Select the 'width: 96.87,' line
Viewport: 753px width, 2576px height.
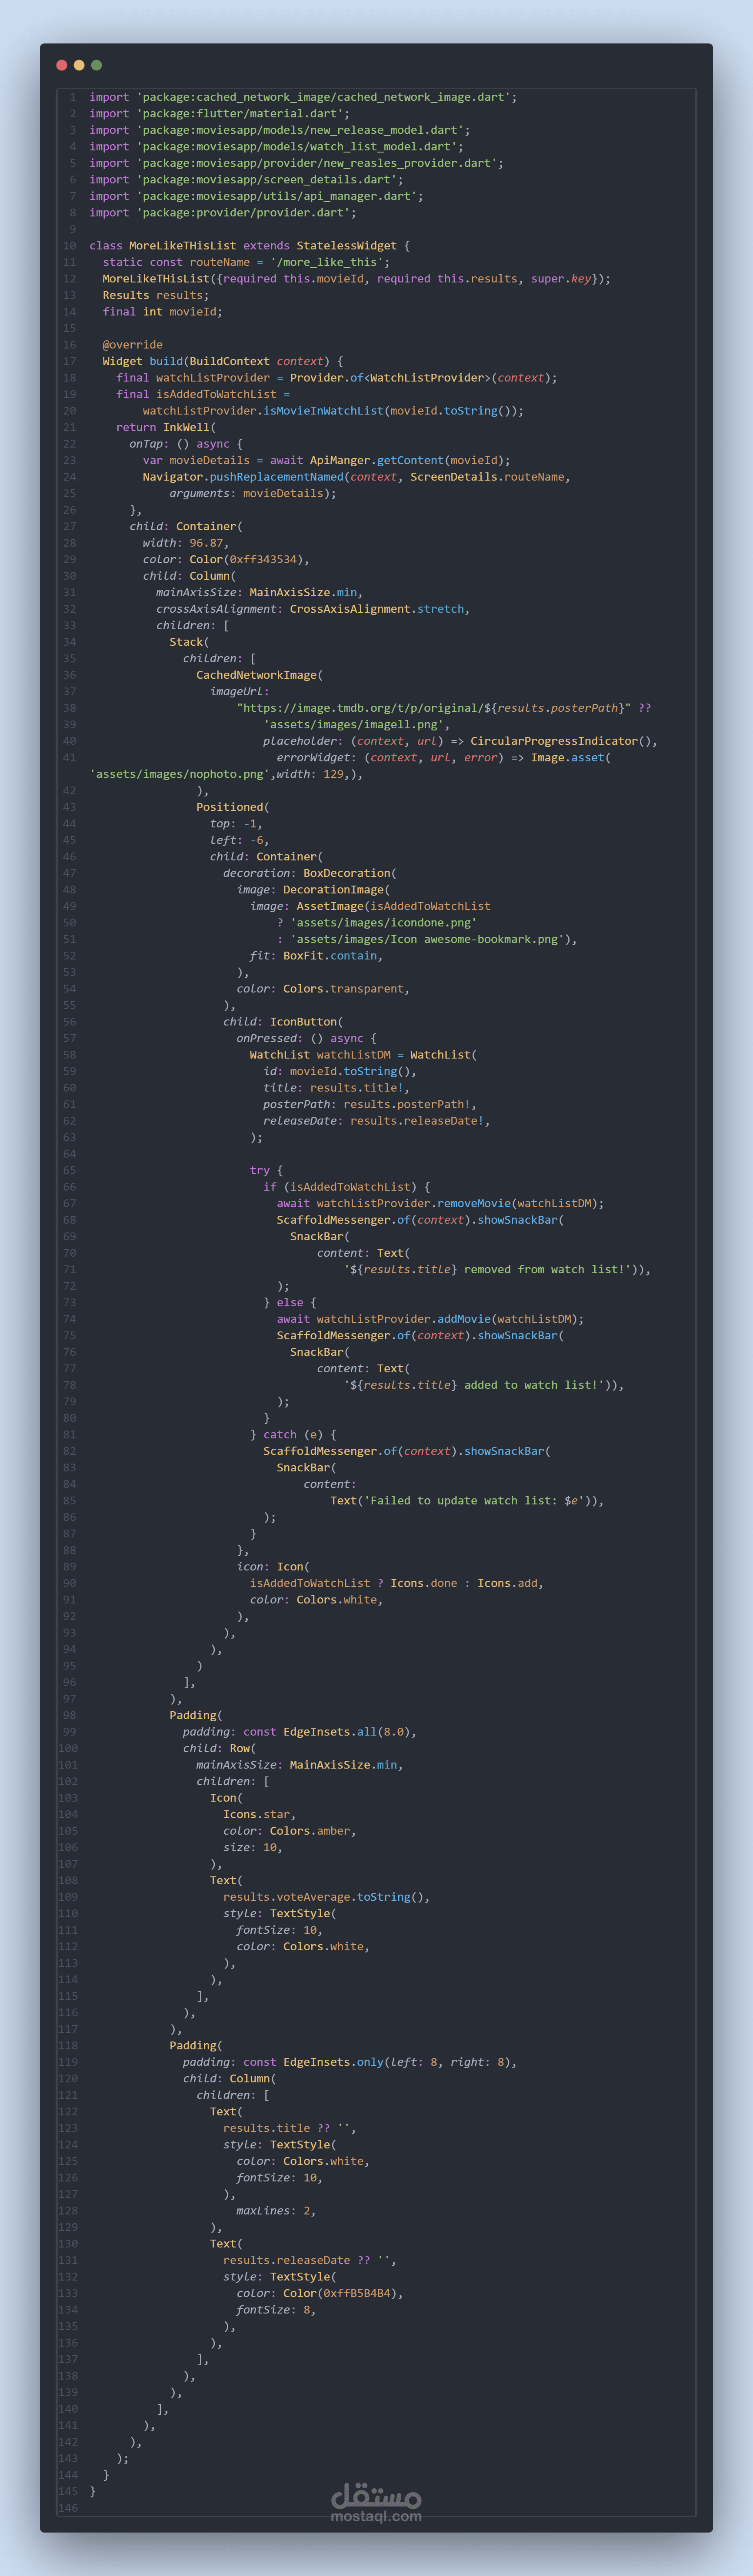(x=186, y=543)
